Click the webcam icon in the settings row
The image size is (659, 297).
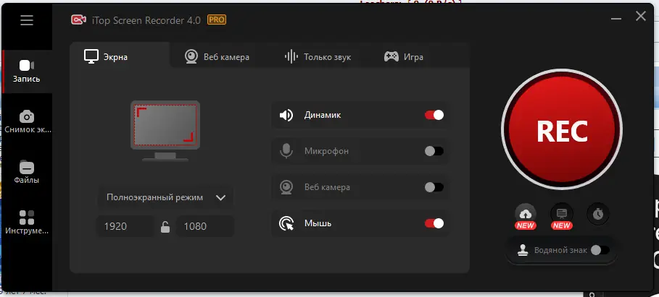pos(286,187)
